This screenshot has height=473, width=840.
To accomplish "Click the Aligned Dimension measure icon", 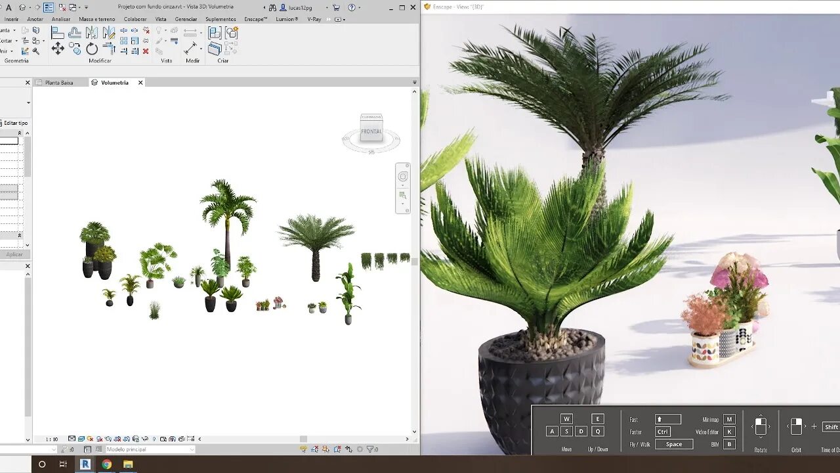I will click(x=190, y=49).
